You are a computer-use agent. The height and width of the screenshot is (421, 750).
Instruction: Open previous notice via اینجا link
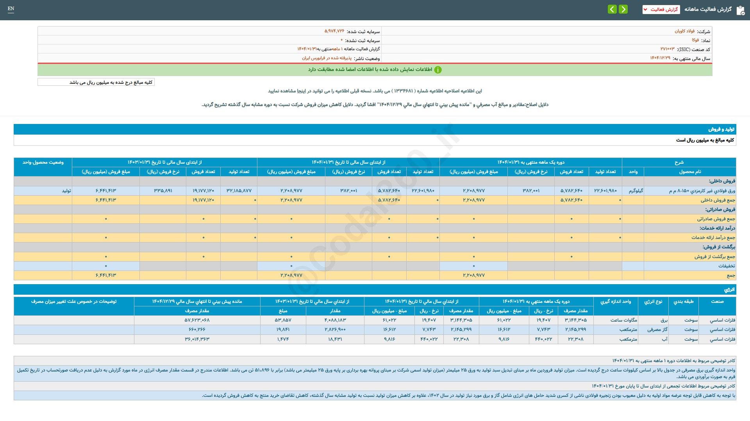click(x=301, y=91)
